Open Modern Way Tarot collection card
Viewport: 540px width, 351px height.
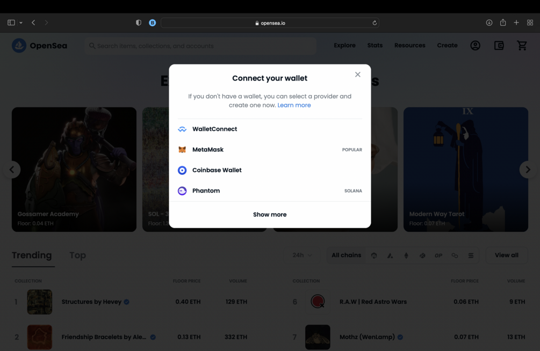pos(466,169)
